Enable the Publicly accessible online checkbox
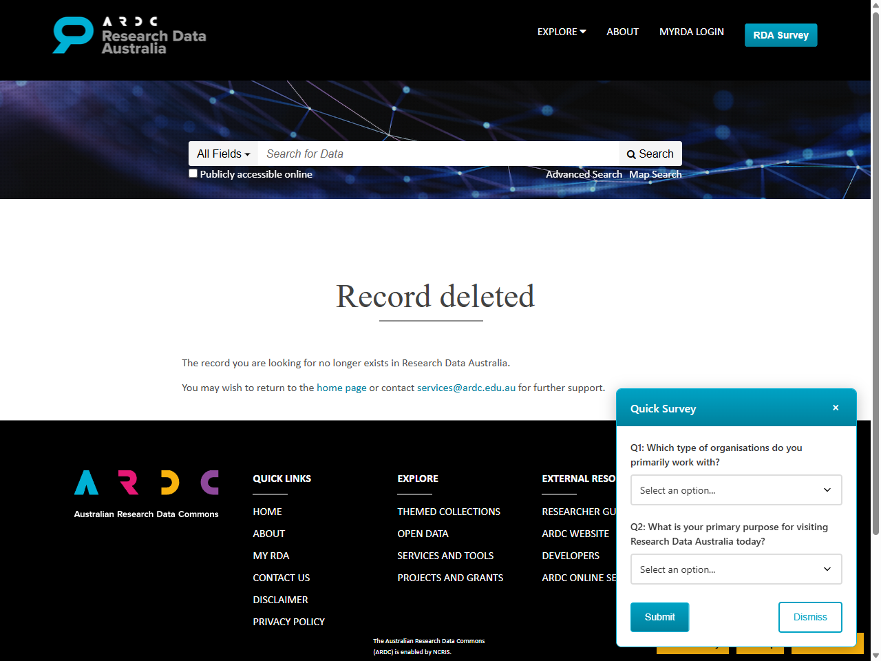The width and height of the screenshot is (881, 661). (x=193, y=173)
